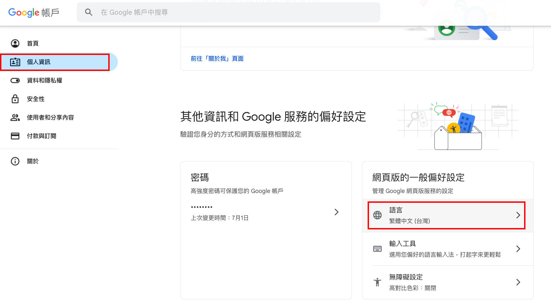551x306 pixels.
Task: Go to 安全性 in the sidebar
Action: tap(59, 99)
